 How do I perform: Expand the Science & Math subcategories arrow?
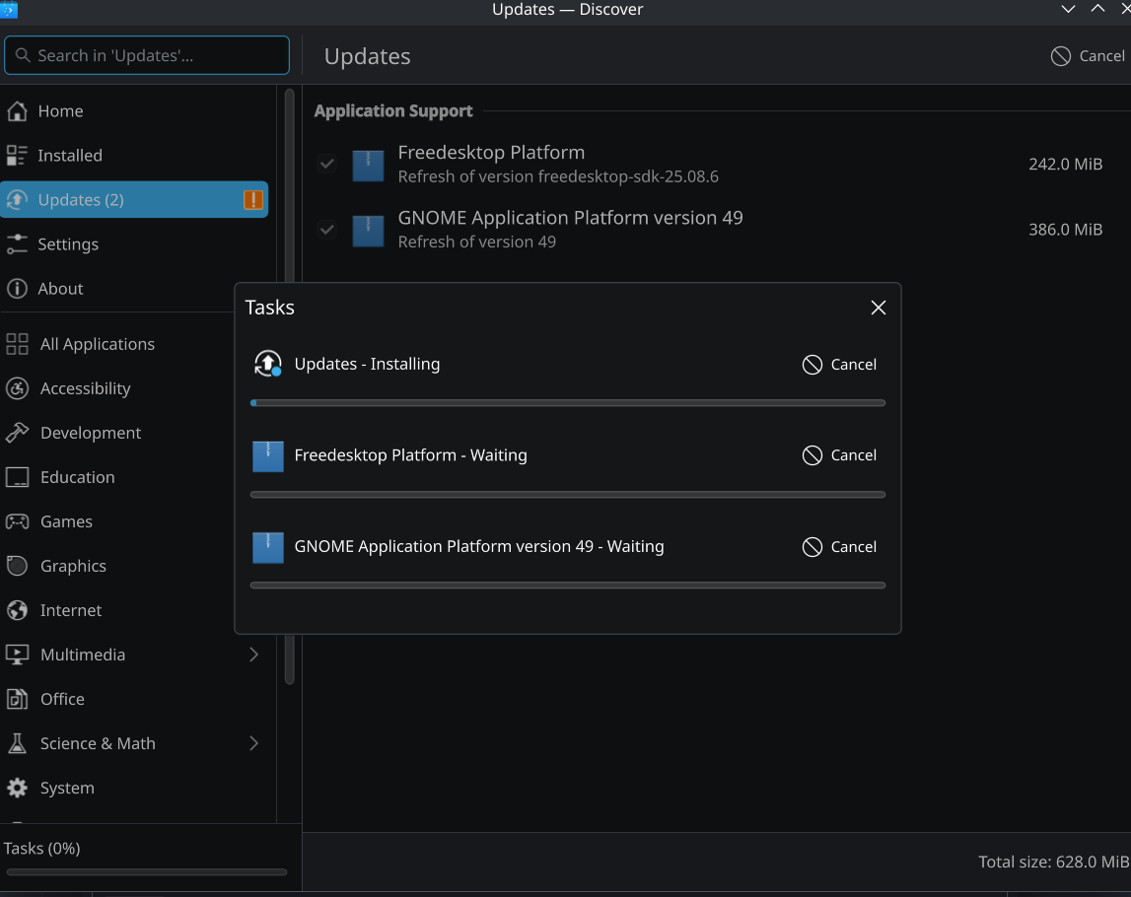pos(253,743)
